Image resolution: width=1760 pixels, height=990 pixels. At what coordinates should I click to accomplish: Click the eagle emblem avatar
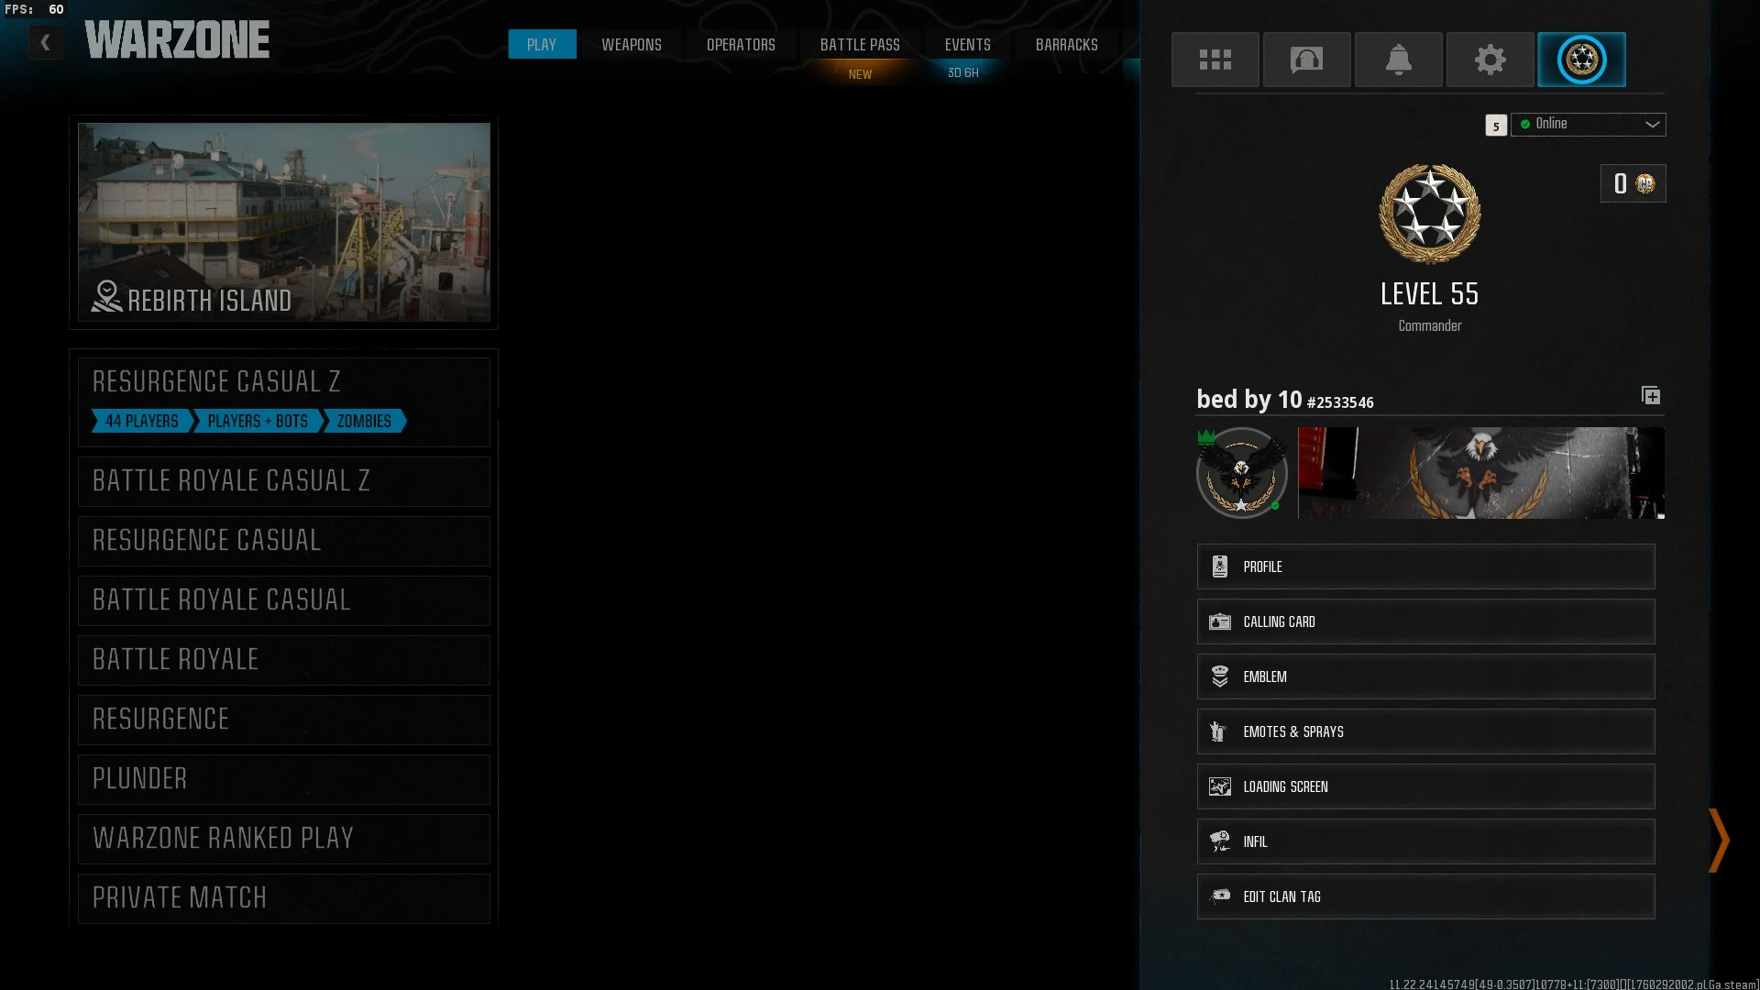click(1241, 473)
